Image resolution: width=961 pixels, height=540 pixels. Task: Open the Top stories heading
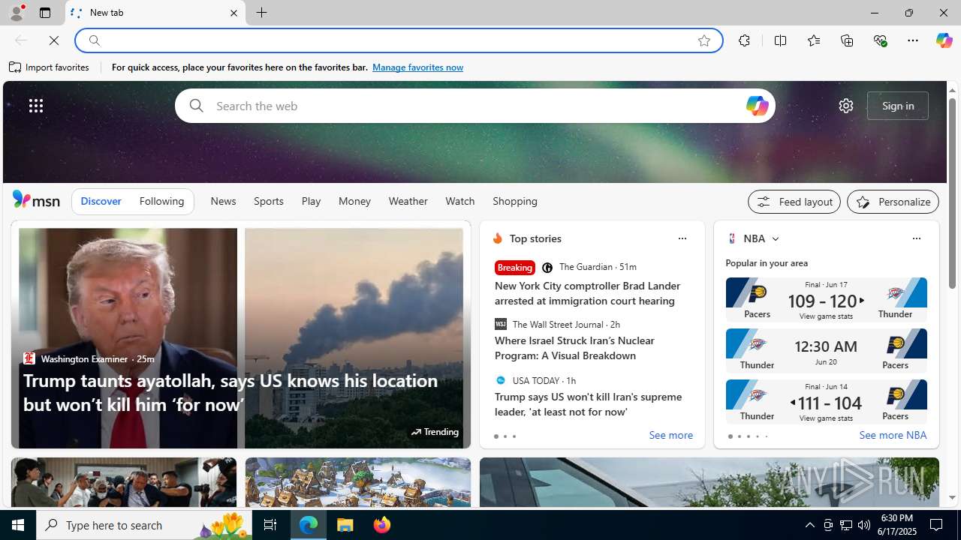tap(535, 238)
